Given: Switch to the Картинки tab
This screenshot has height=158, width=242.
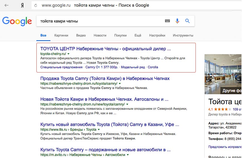Looking at the screenshot, I should (x=61, y=36).
